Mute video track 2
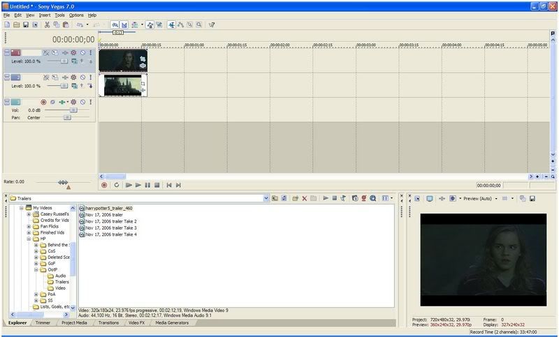559x337 pixels. click(x=82, y=77)
